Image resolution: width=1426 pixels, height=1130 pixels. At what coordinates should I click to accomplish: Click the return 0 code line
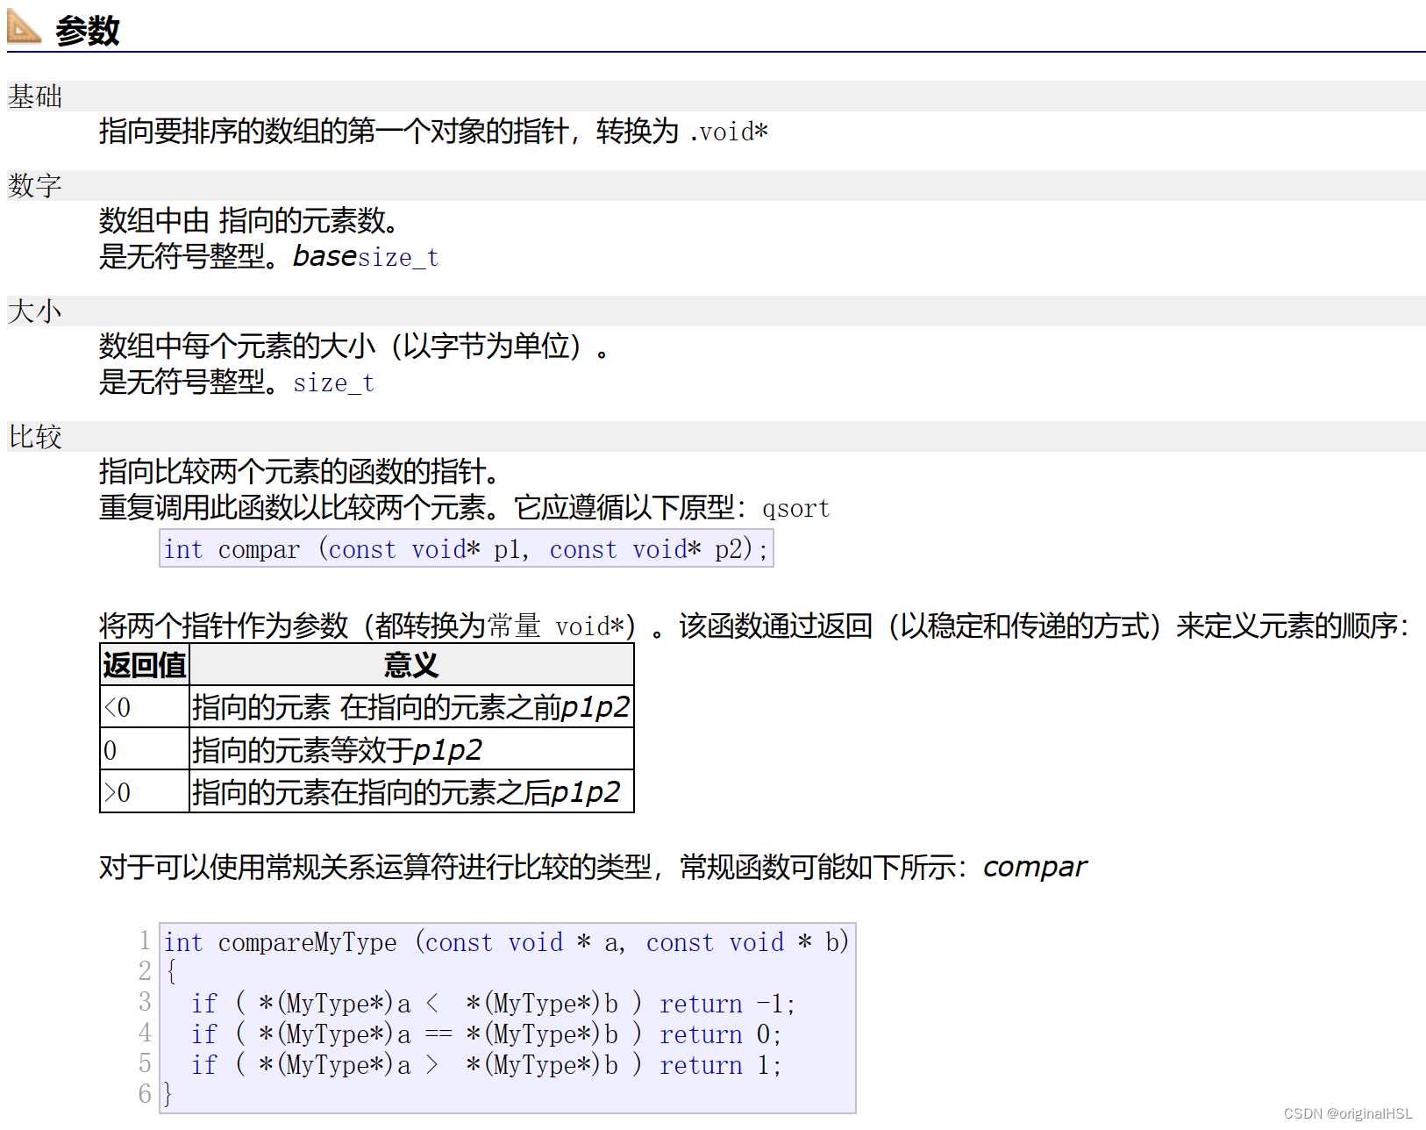486,1034
